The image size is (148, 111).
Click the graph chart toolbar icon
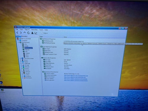pyautogui.click(x=36, y=33)
